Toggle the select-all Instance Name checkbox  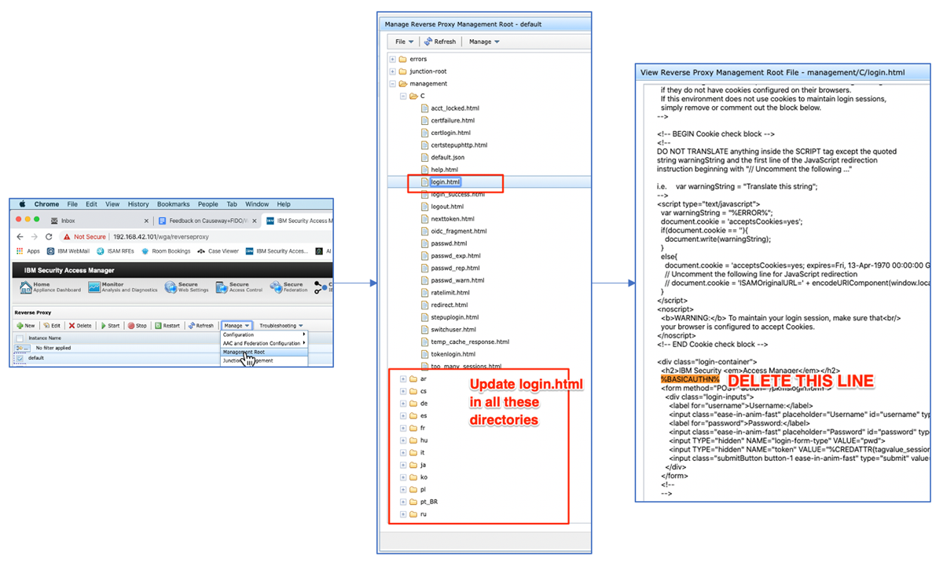click(x=18, y=338)
